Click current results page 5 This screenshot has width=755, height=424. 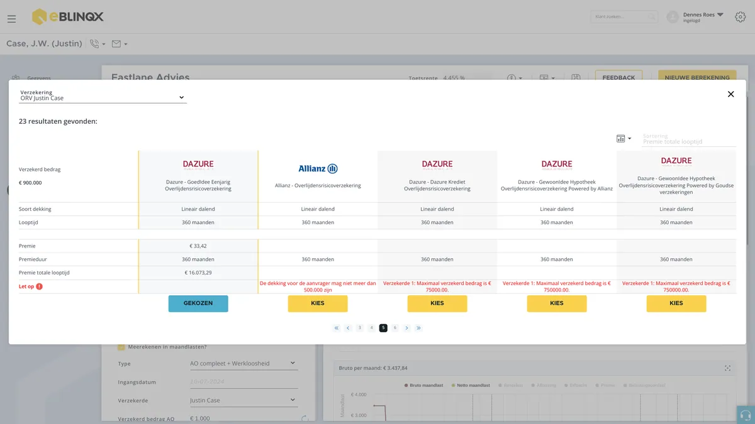(x=383, y=328)
